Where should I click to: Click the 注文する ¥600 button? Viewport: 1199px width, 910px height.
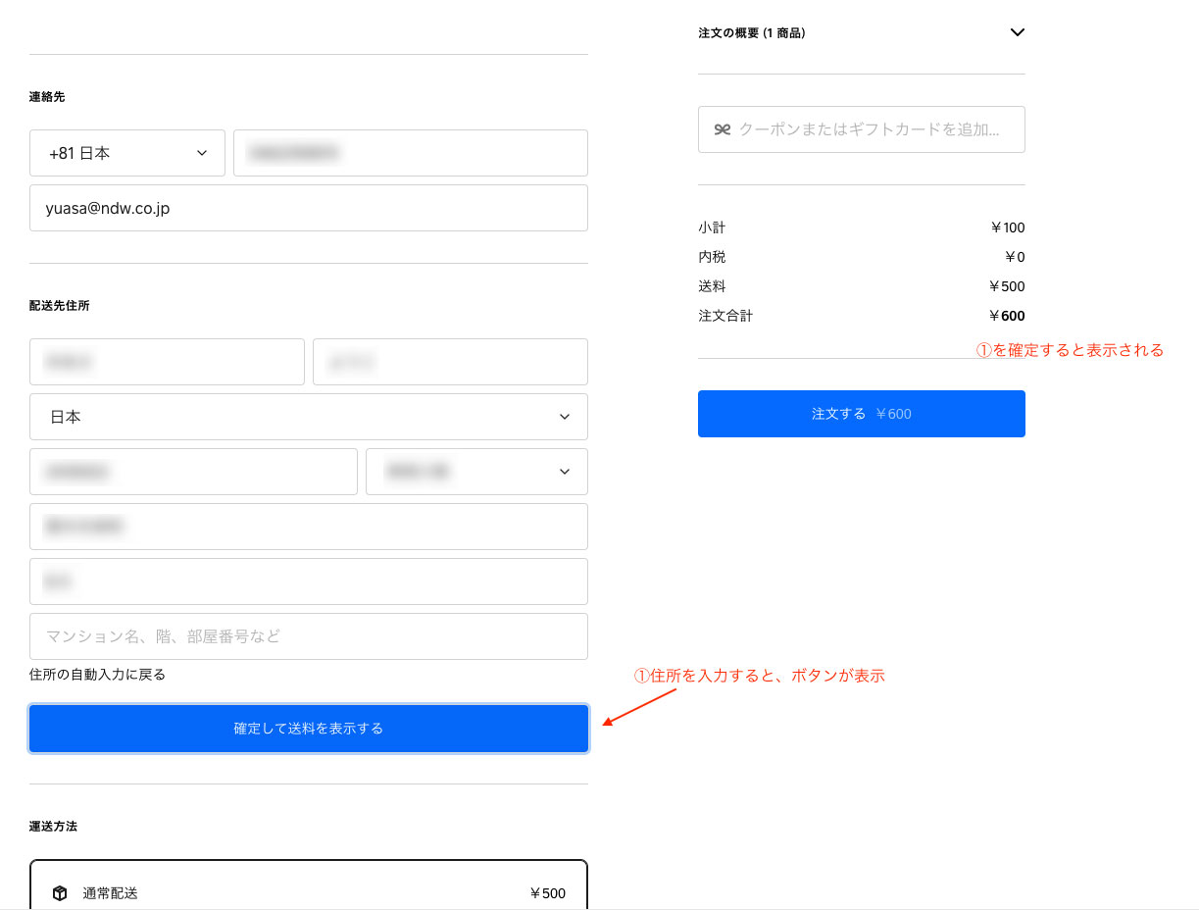(861, 414)
